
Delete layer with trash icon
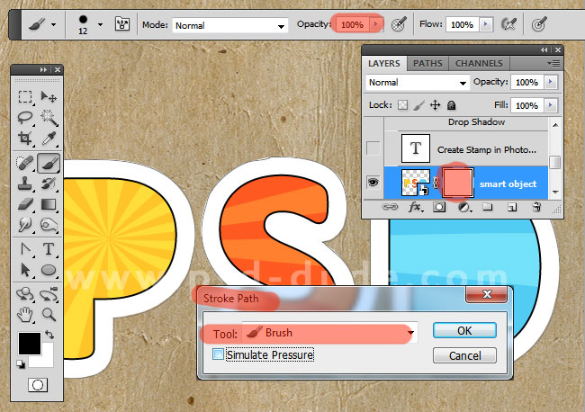click(536, 207)
